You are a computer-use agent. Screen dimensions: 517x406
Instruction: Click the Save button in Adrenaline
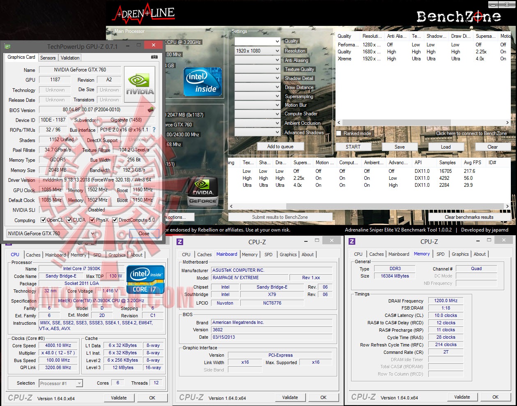400,147
